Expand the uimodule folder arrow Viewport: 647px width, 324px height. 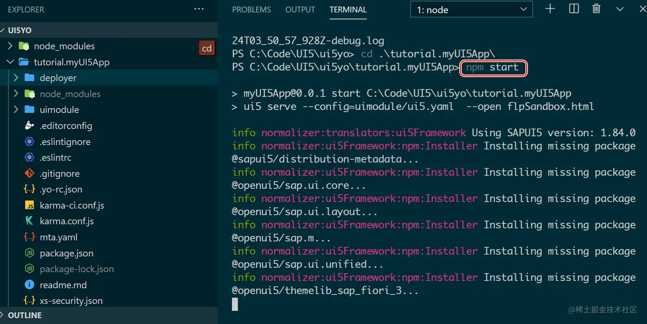(16, 110)
